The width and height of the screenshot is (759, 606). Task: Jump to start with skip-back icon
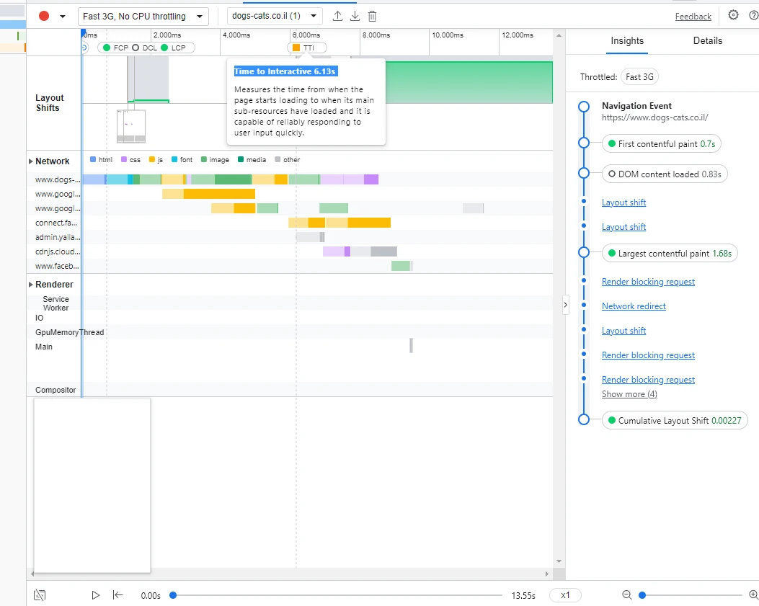tap(117, 595)
